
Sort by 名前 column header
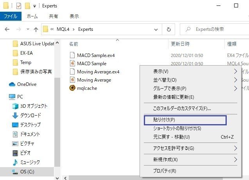(73, 44)
